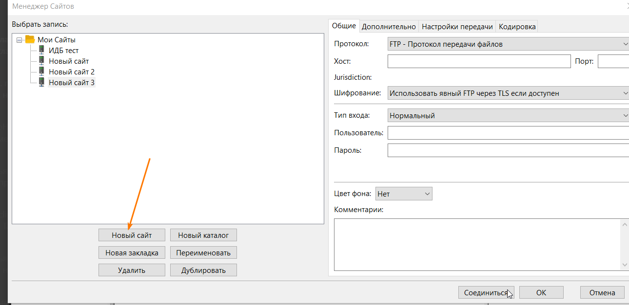Image resolution: width=629 pixels, height=305 pixels.
Task: Open the Шифрование dropdown
Action: click(508, 93)
